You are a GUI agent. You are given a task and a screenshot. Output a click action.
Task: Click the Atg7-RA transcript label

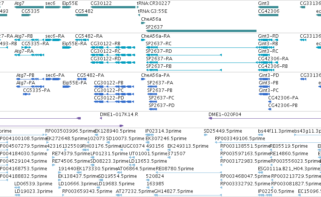24,51
